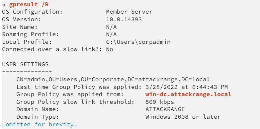The height and width of the screenshot is (129, 260).
Task: Click the CN=admin distinguished name line
Action: point(113,79)
